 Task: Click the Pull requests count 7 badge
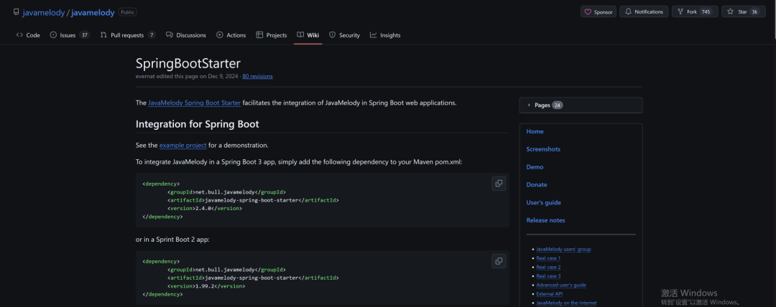(152, 35)
